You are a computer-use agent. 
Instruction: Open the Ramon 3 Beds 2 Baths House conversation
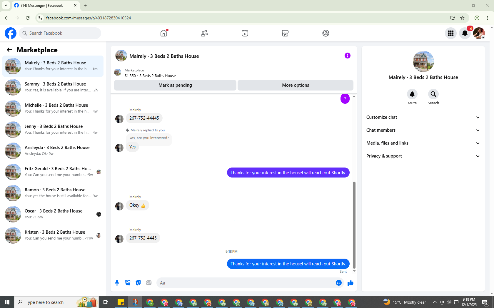point(53,193)
